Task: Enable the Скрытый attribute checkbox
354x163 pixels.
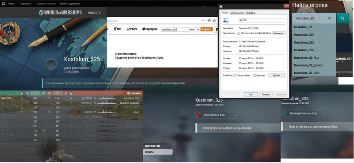Action: 254,76
